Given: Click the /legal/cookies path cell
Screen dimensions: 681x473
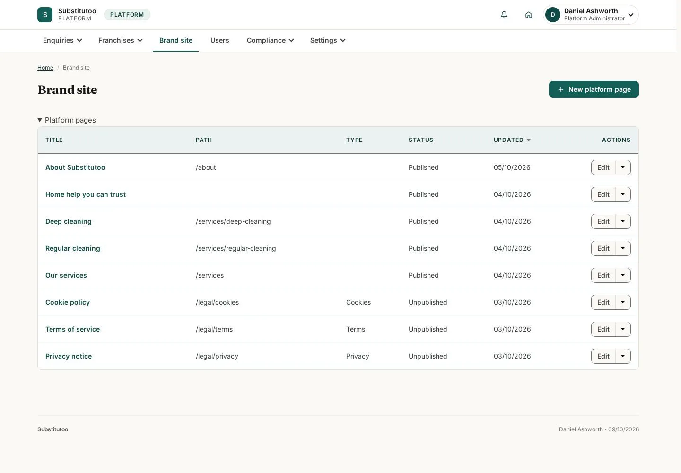Looking at the screenshot, I should click(x=217, y=302).
